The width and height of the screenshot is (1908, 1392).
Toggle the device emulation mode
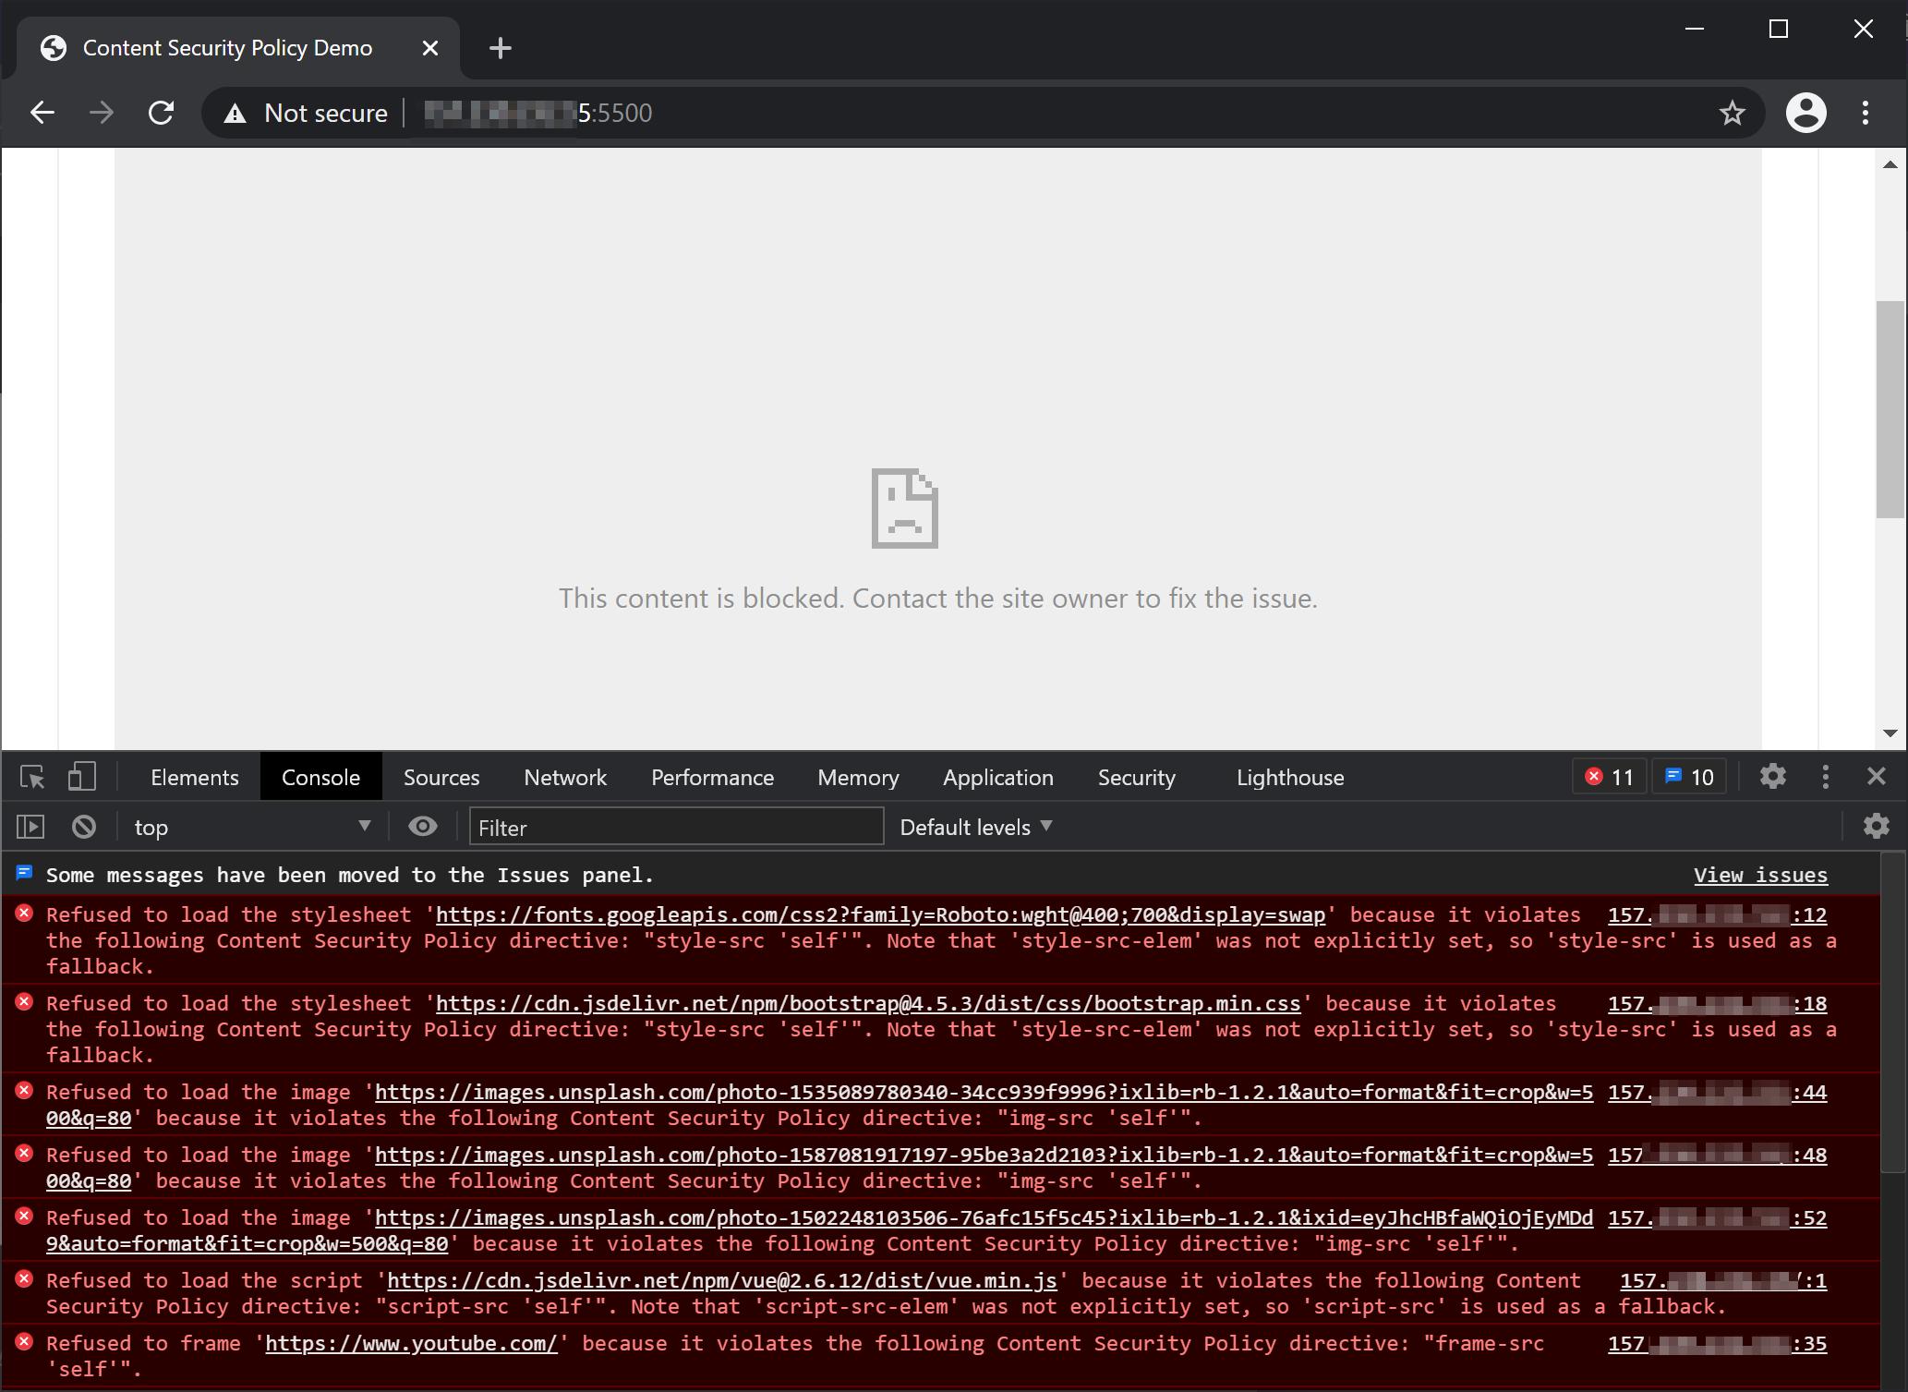pos(81,777)
